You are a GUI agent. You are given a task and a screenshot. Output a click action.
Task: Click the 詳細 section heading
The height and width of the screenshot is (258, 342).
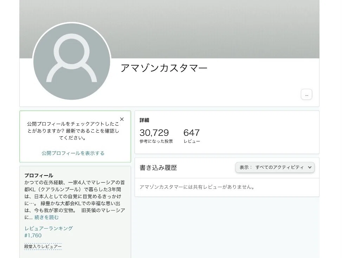tap(144, 120)
